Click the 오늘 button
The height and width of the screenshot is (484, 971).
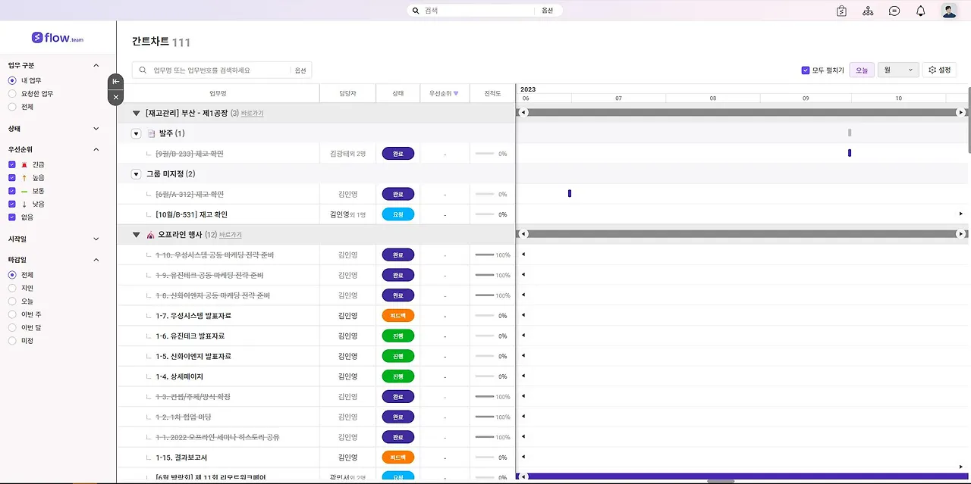point(861,69)
